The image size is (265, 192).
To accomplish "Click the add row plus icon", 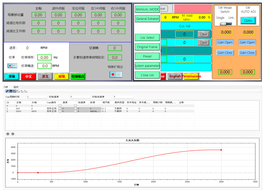I will pyautogui.click(x=8, y=134).
